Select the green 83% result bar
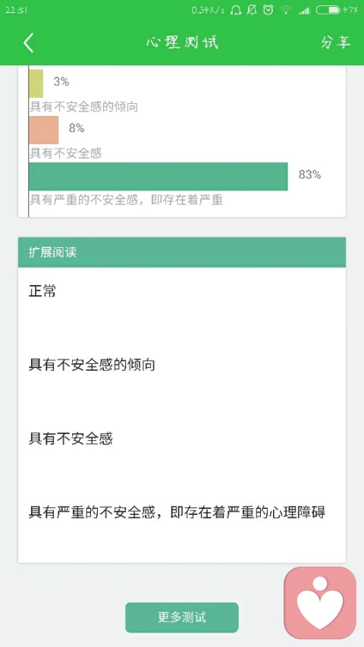 (x=158, y=176)
